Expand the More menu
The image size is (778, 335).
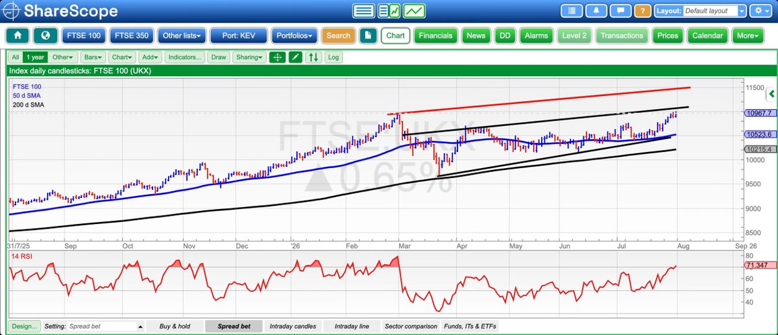point(748,36)
